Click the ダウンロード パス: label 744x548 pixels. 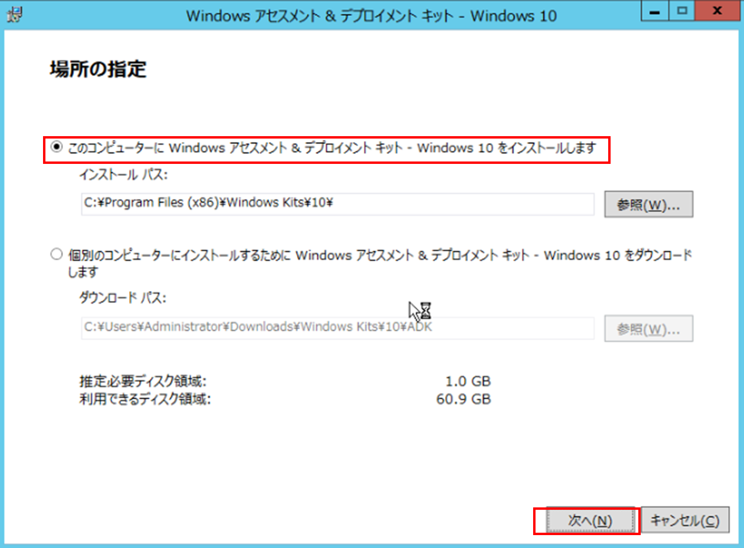click(x=123, y=298)
